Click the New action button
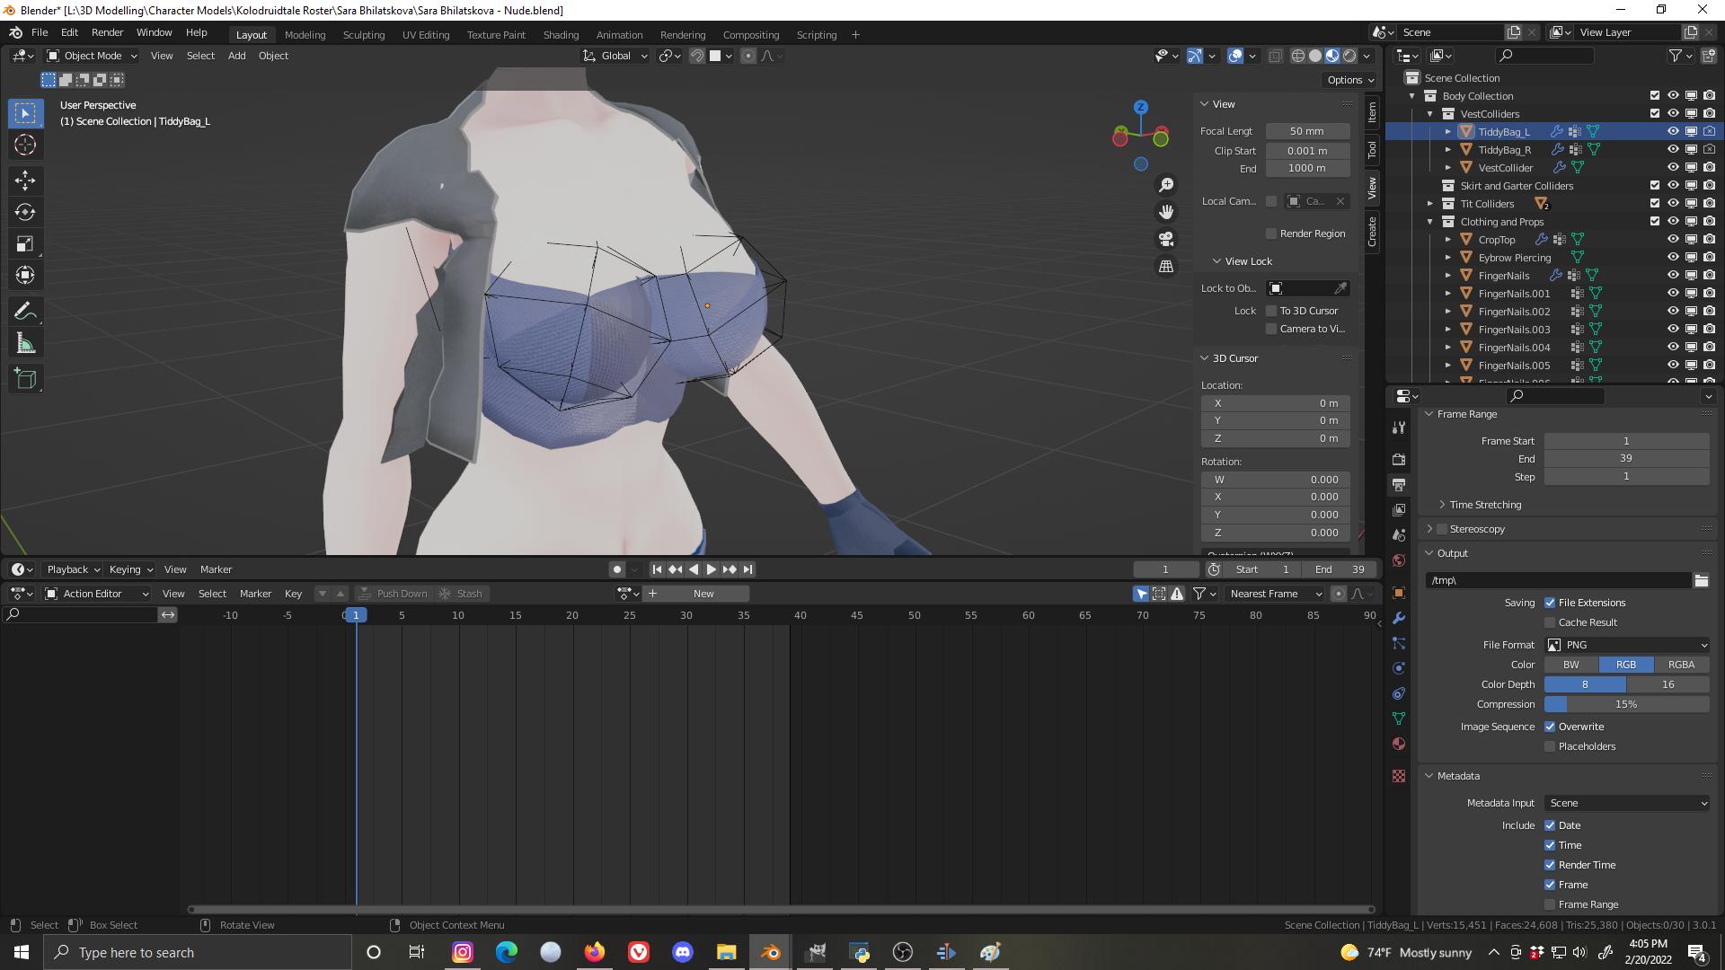Image resolution: width=1725 pixels, height=970 pixels. tap(703, 594)
